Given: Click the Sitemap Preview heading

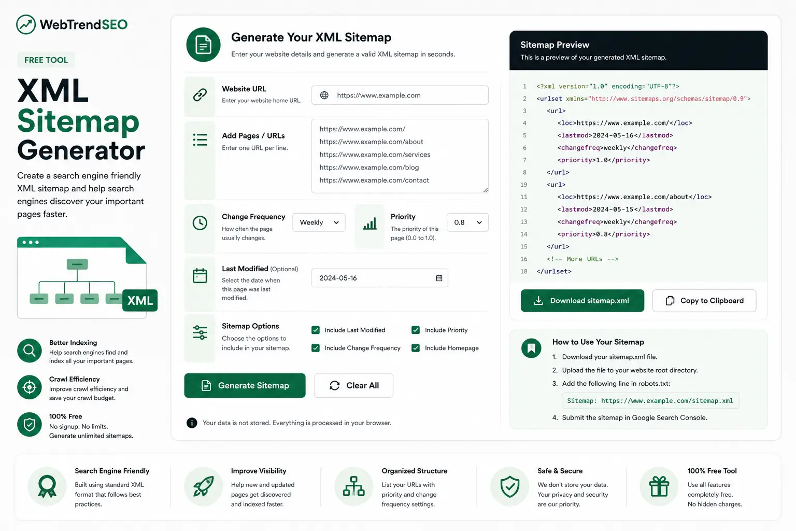Looking at the screenshot, I should click(x=555, y=45).
